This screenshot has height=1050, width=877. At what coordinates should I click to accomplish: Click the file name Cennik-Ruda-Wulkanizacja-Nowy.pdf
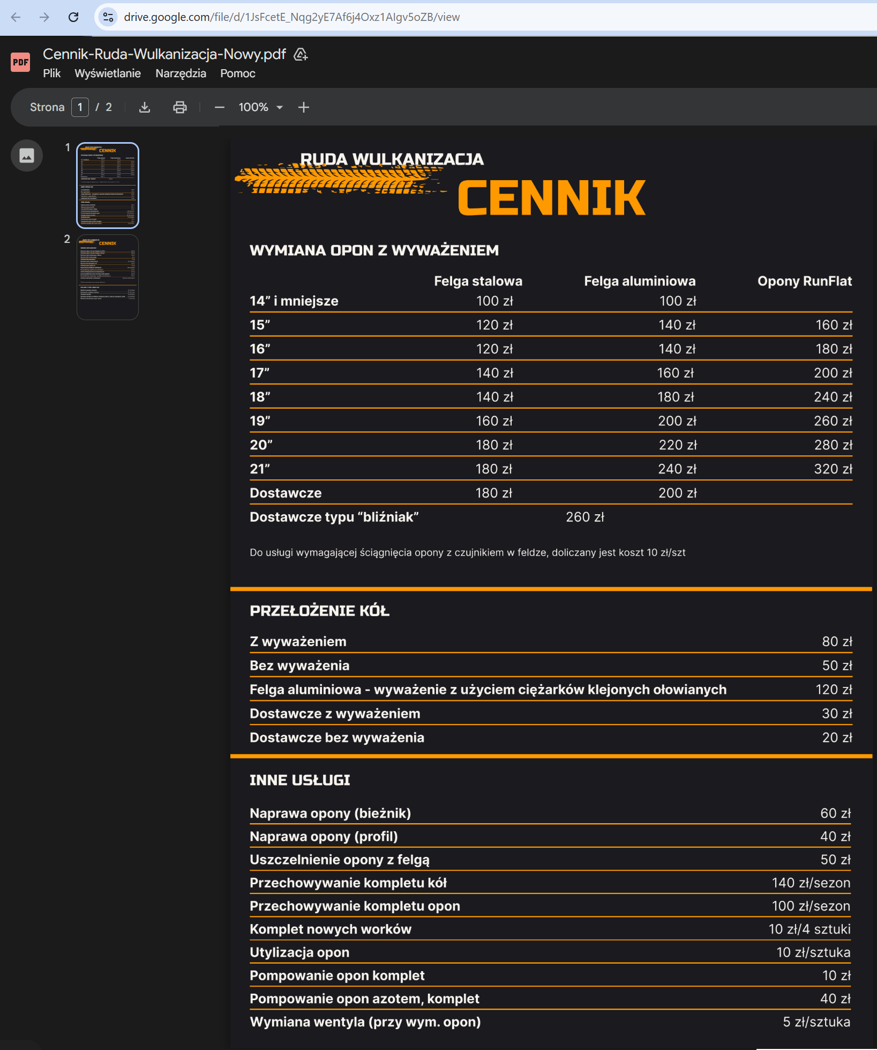click(164, 54)
